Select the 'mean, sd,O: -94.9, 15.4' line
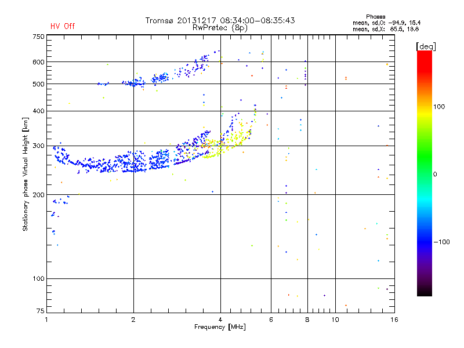Screen dimensions: 464x348 [x=386, y=23]
